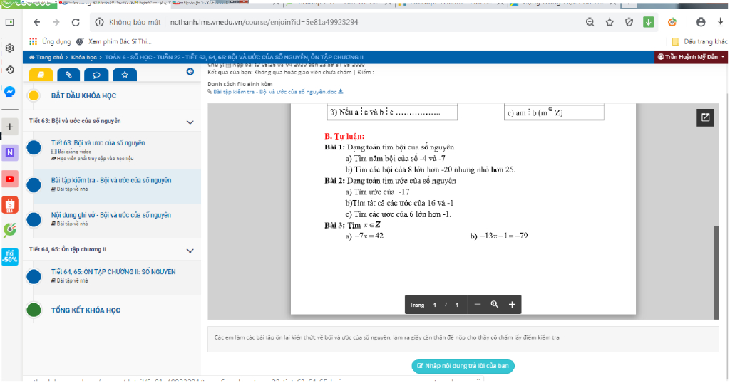
Task: Open the purple N sidebar app
Action: [10, 152]
